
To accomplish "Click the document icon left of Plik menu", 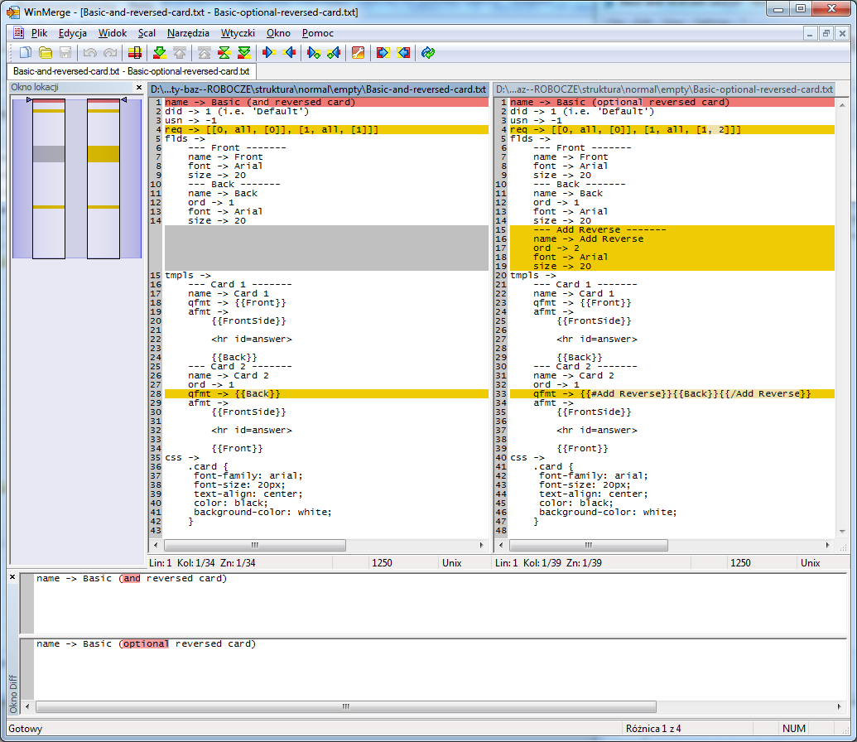I will point(18,33).
